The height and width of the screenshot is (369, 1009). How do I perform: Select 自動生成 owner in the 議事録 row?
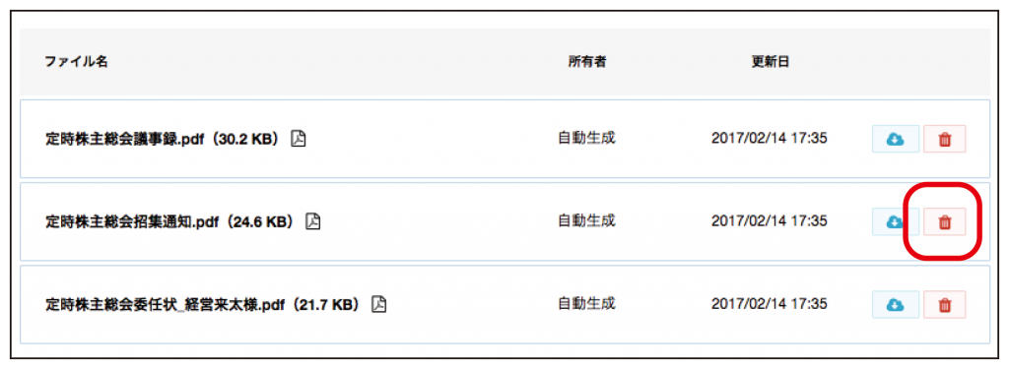click(x=587, y=138)
